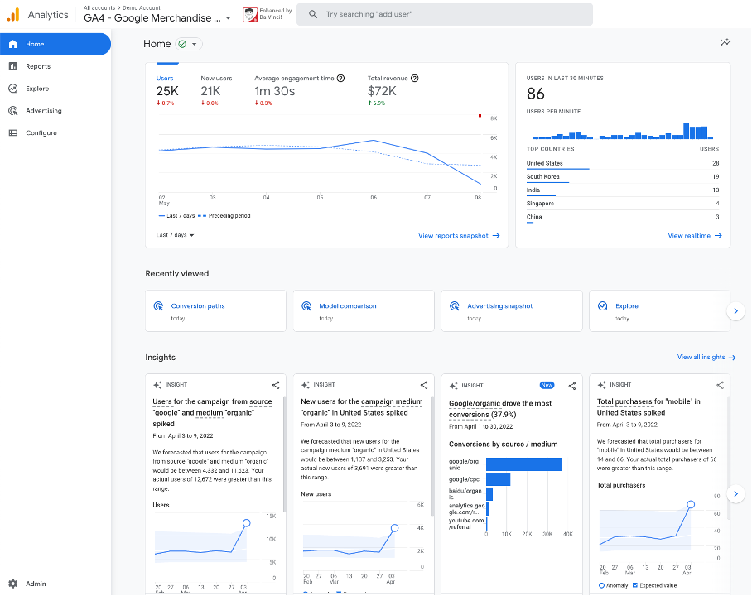The height and width of the screenshot is (596, 752).
Task: Open the Insights trend icon top right
Action: tap(725, 42)
